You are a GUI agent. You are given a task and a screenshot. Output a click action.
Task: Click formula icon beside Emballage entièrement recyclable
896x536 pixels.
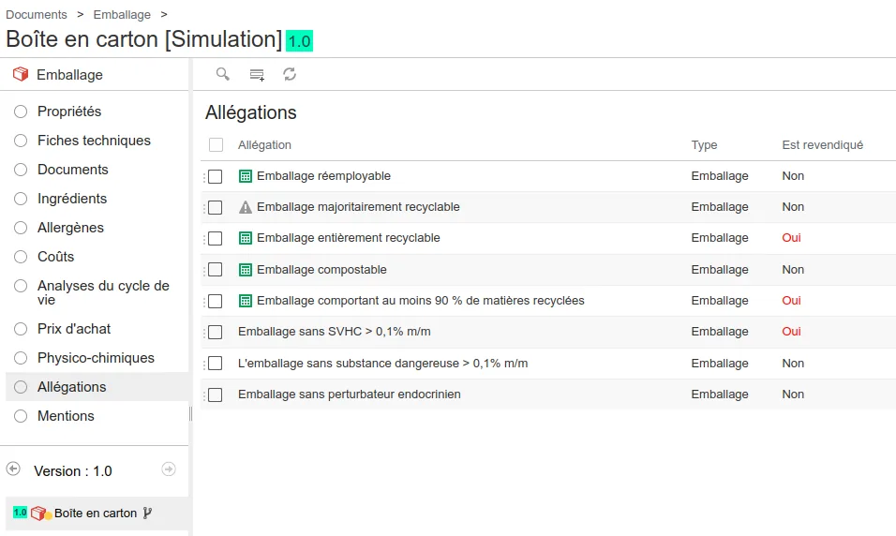pos(246,238)
